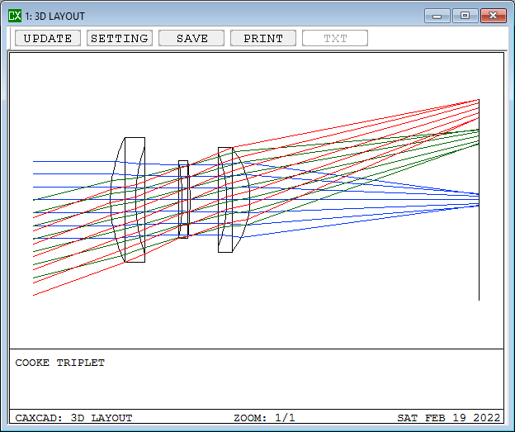Click the PRINT button
Screen dimensions: 515x432
click(x=263, y=38)
